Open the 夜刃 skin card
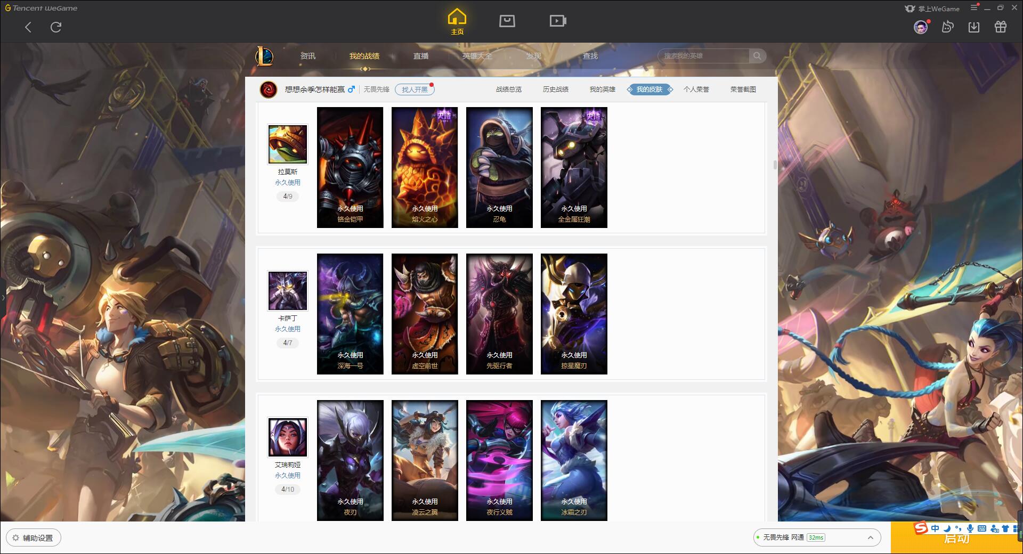 click(x=350, y=460)
